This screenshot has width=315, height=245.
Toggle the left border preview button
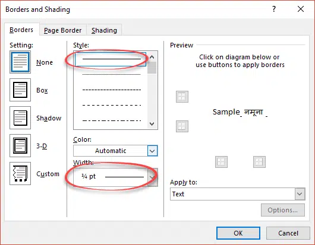coord(221,162)
